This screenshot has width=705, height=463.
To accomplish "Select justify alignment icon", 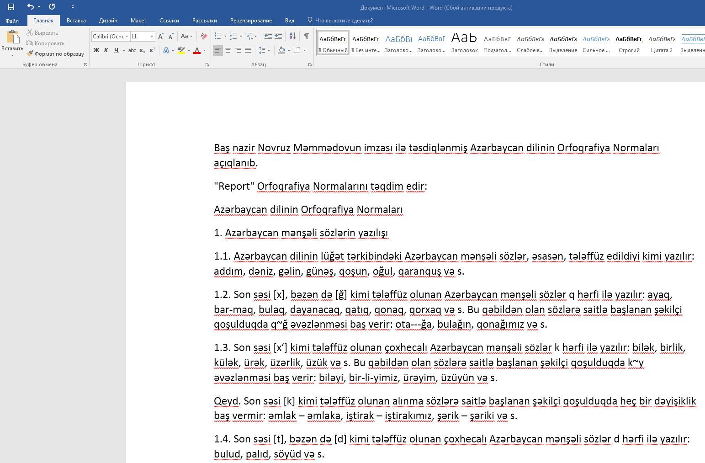I will tap(248, 50).
